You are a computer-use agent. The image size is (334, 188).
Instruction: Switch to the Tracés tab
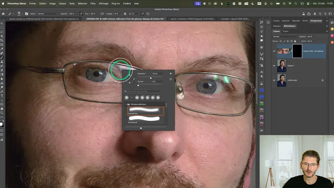285,31
